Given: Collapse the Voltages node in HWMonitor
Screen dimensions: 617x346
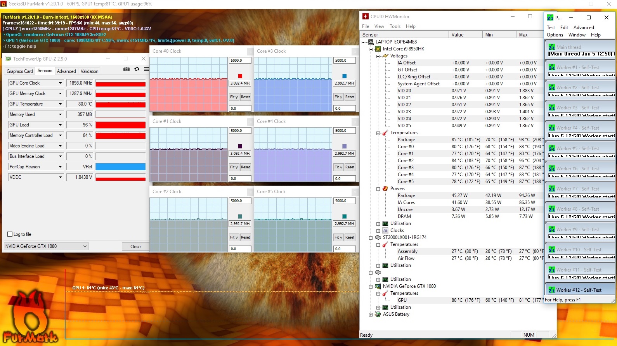Looking at the screenshot, I should coord(378,56).
